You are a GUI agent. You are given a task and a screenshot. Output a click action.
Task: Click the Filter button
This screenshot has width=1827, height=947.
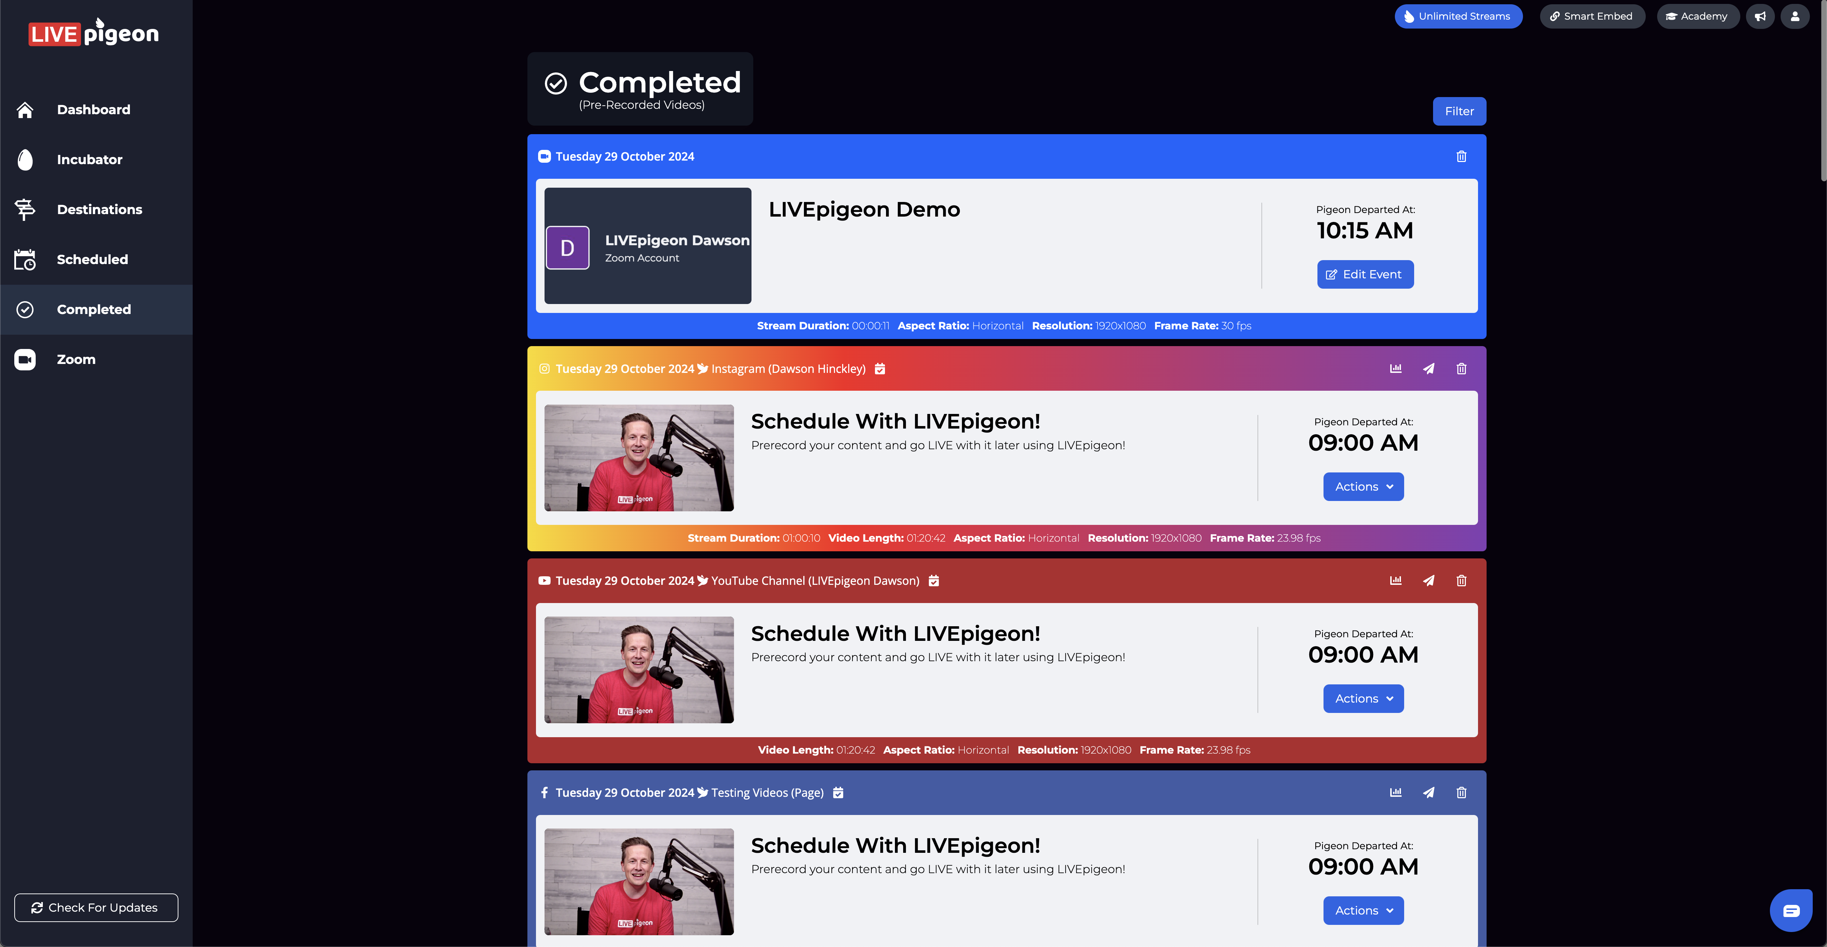click(x=1459, y=111)
